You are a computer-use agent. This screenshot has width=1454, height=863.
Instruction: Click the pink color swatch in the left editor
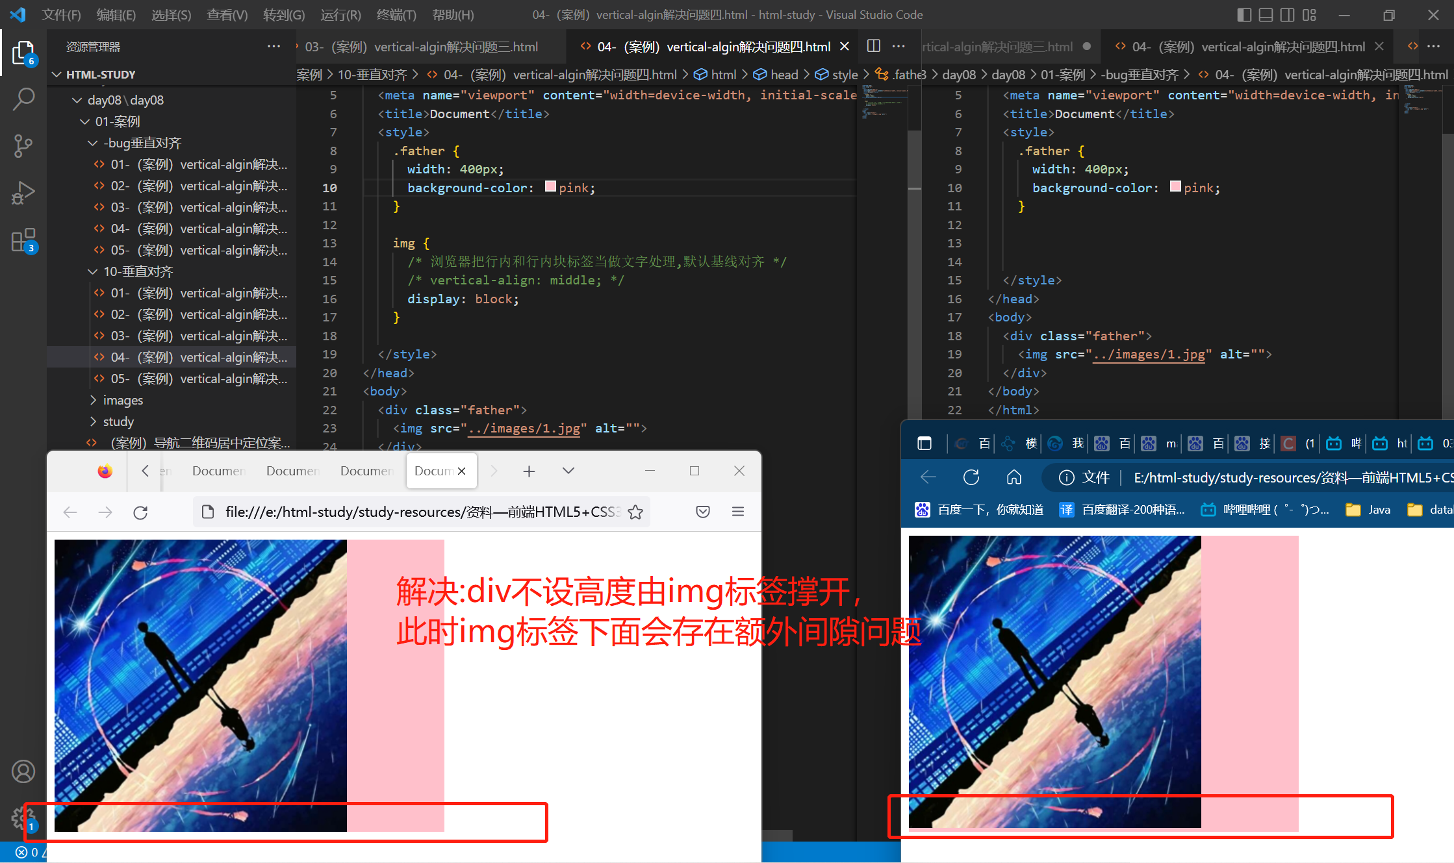tap(550, 187)
